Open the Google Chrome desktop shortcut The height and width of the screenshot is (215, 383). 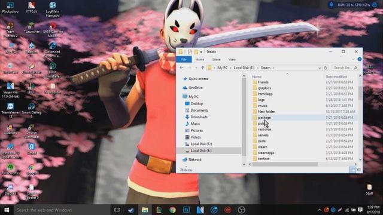pyautogui.click(x=32, y=170)
